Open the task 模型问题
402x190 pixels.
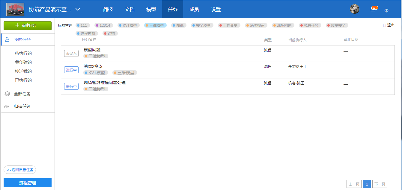[92, 49]
